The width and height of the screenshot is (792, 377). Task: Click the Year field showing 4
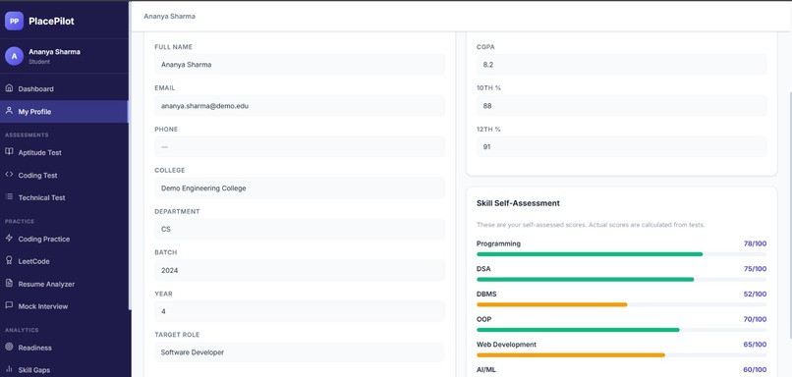pyautogui.click(x=300, y=311)
